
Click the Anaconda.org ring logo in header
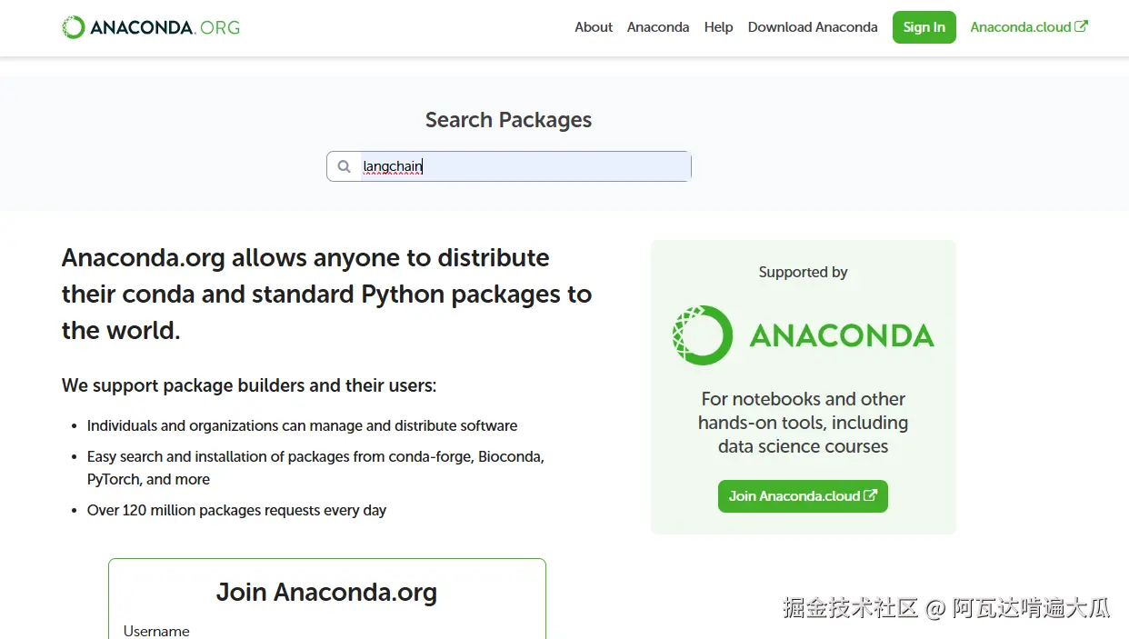click(74, 27)
